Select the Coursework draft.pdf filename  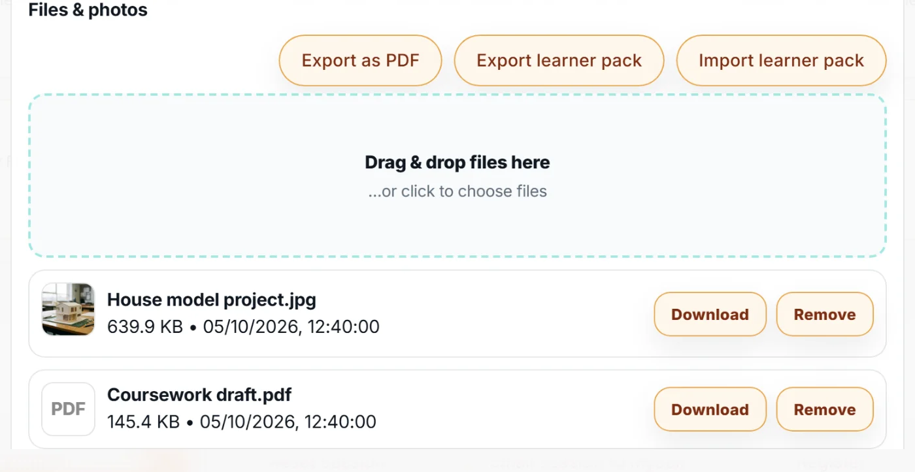coord(199,395)
